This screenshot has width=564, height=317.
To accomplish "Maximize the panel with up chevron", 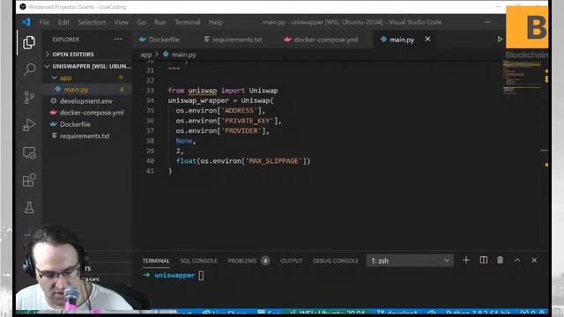I will tap(517, 261).
